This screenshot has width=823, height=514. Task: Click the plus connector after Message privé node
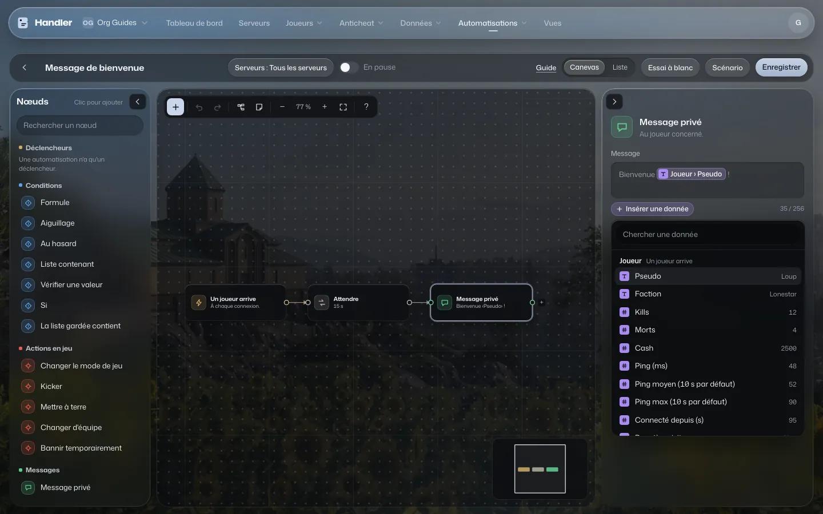[542, 303]
